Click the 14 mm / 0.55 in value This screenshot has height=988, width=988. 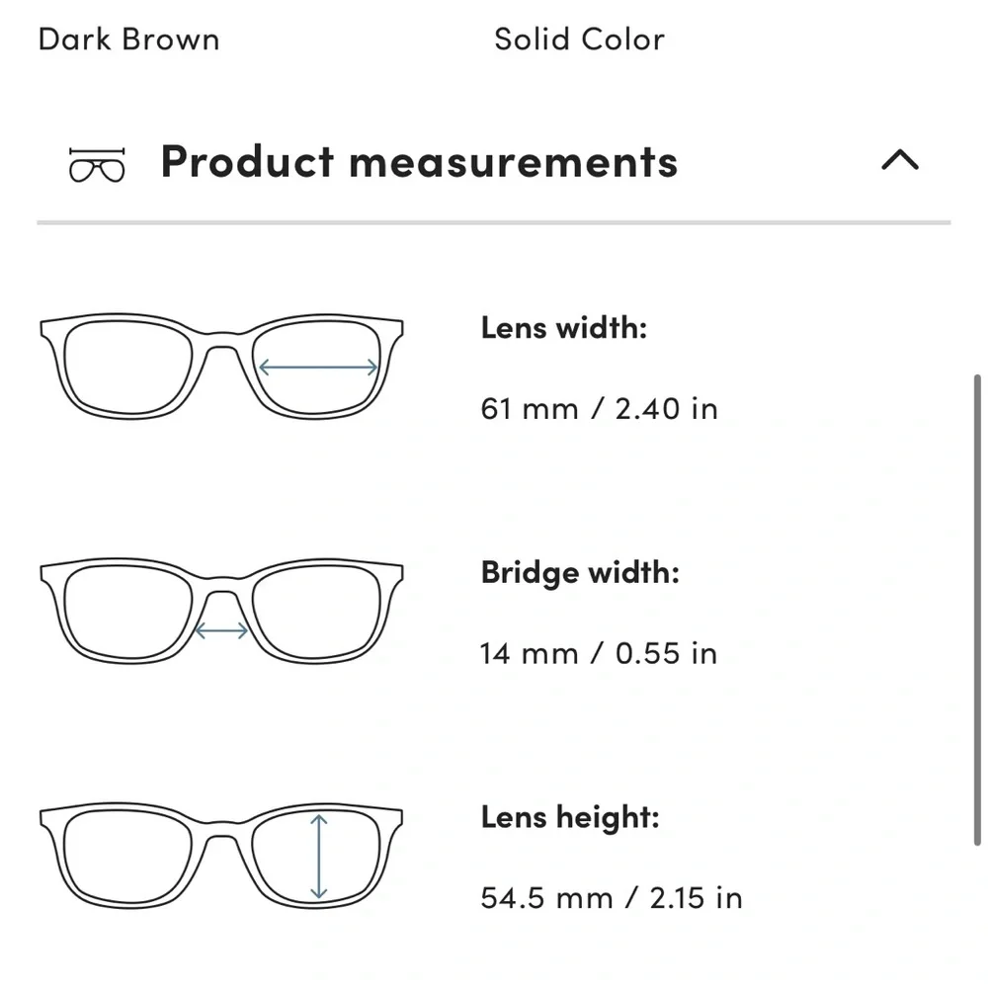tap(599, 653)
